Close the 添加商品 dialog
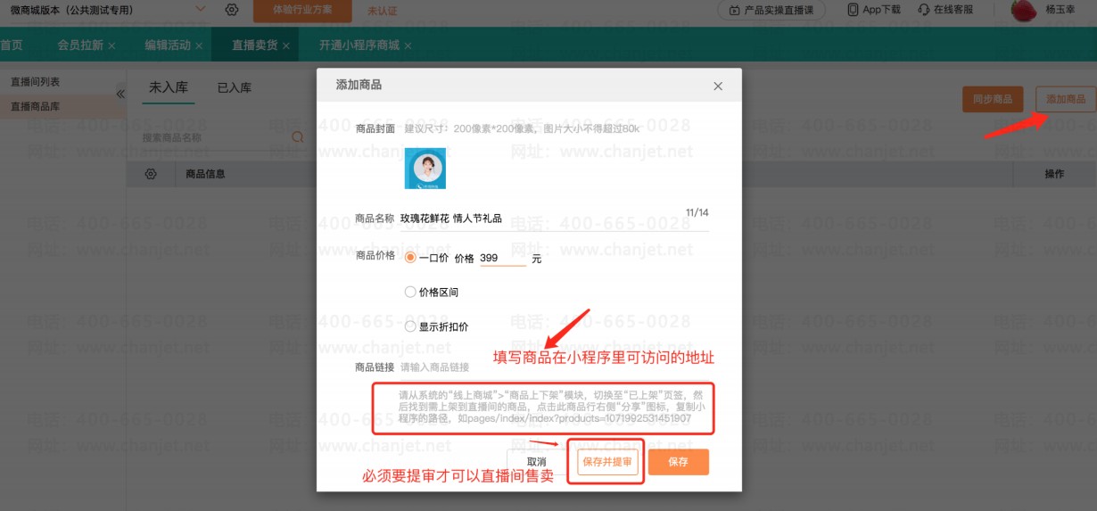This screenshot has height=511, width=1097. tap(718, 87)
